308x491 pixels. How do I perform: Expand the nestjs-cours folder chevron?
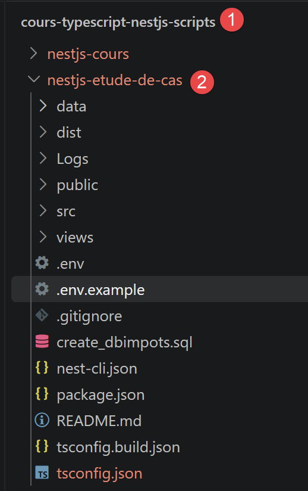[33, 54]
